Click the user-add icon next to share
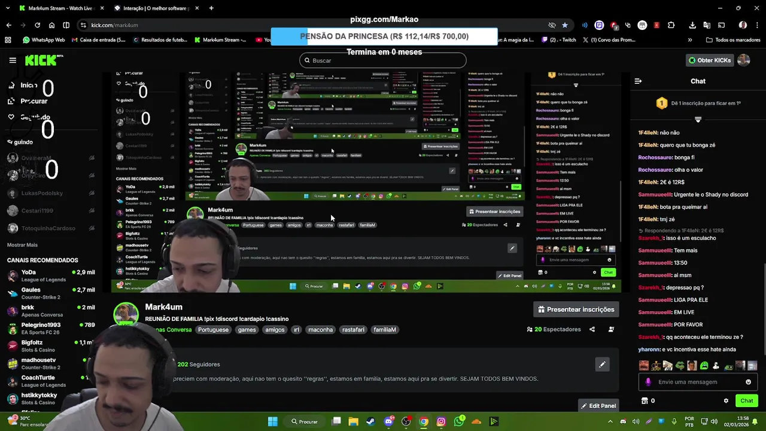 (x=611, y=329)
